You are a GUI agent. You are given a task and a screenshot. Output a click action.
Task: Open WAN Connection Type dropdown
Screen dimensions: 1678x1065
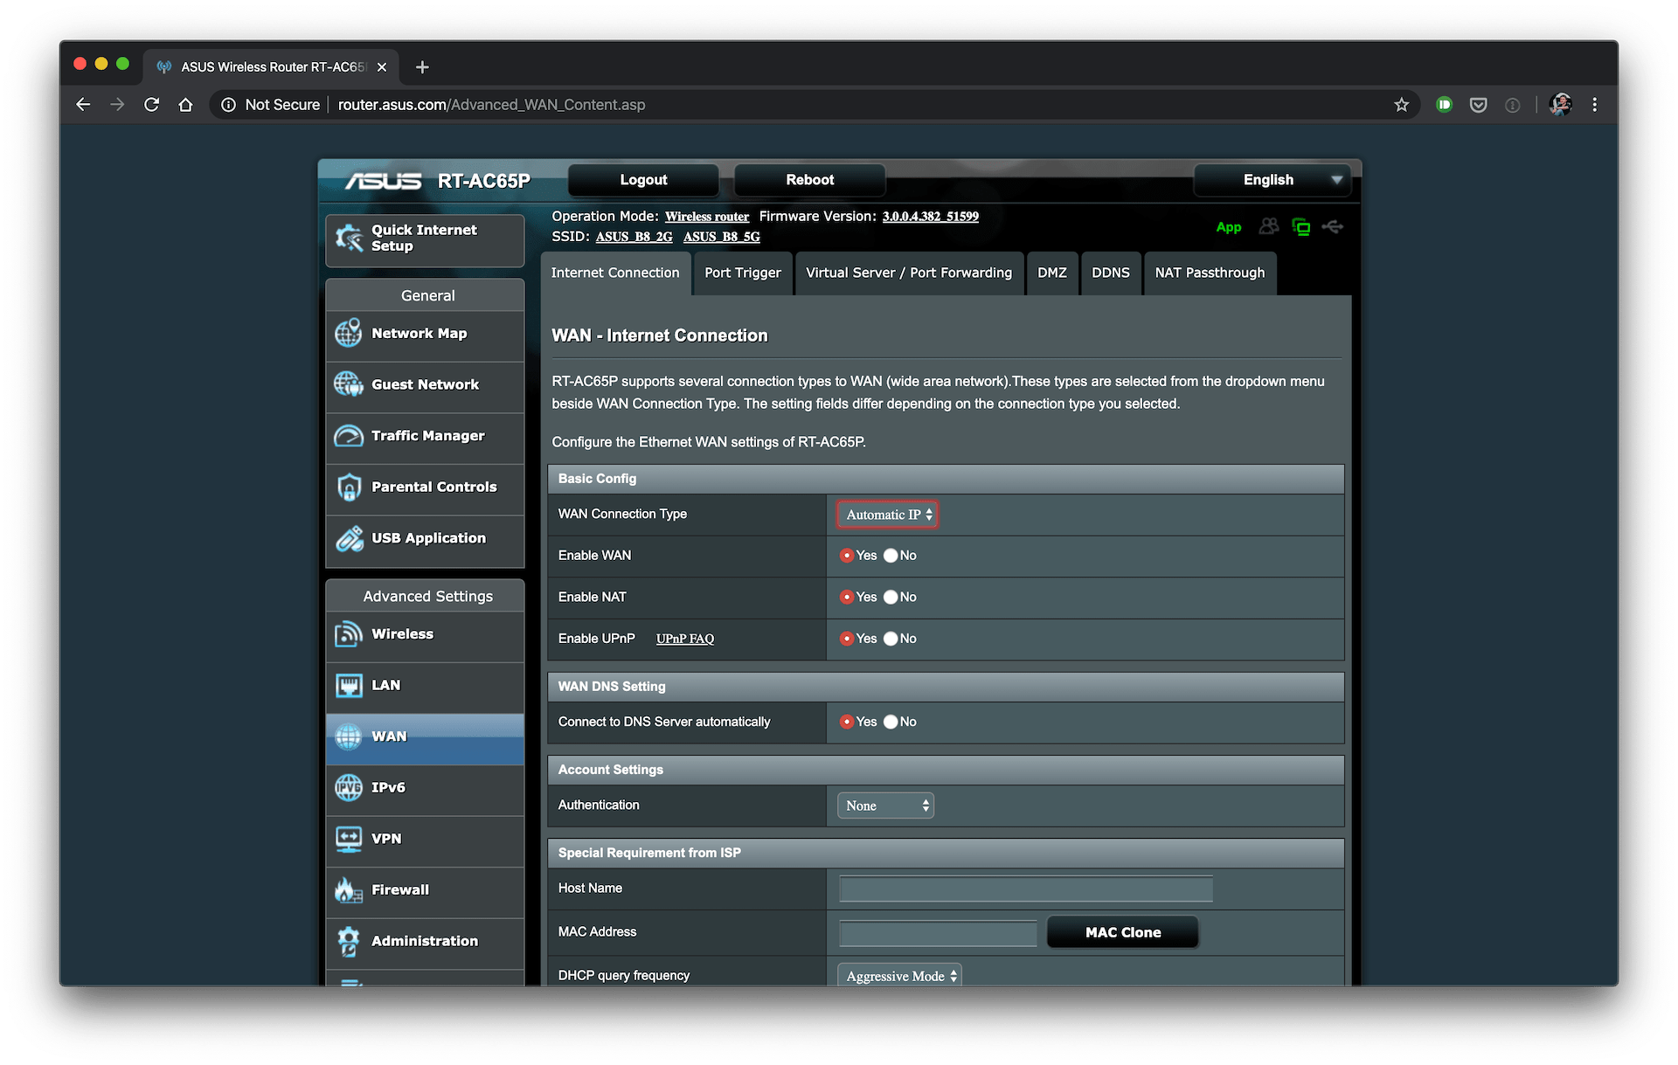coord(887,515)
